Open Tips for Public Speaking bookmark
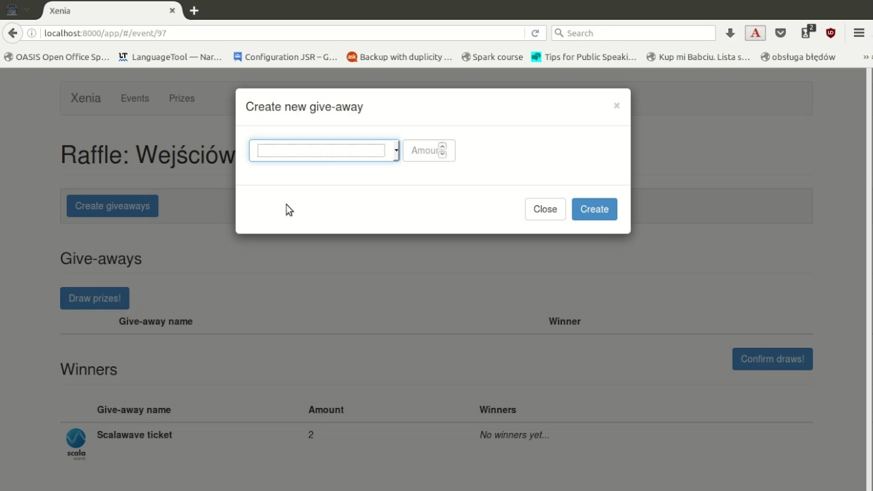Viewport: 873px width, 491px height. click(x=584, y=57)
